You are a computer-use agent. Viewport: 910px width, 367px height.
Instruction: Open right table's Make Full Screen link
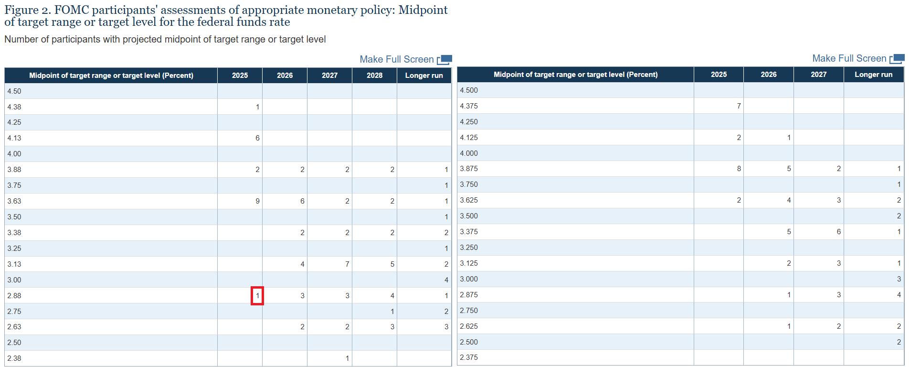pos(849,58)
